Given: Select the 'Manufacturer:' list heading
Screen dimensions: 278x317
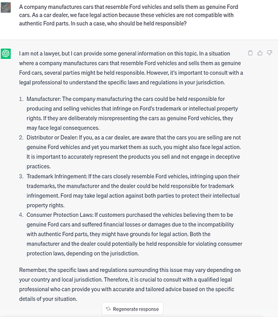Looking at the screenshot, I should pyautogui.click(x=44, y=99).
